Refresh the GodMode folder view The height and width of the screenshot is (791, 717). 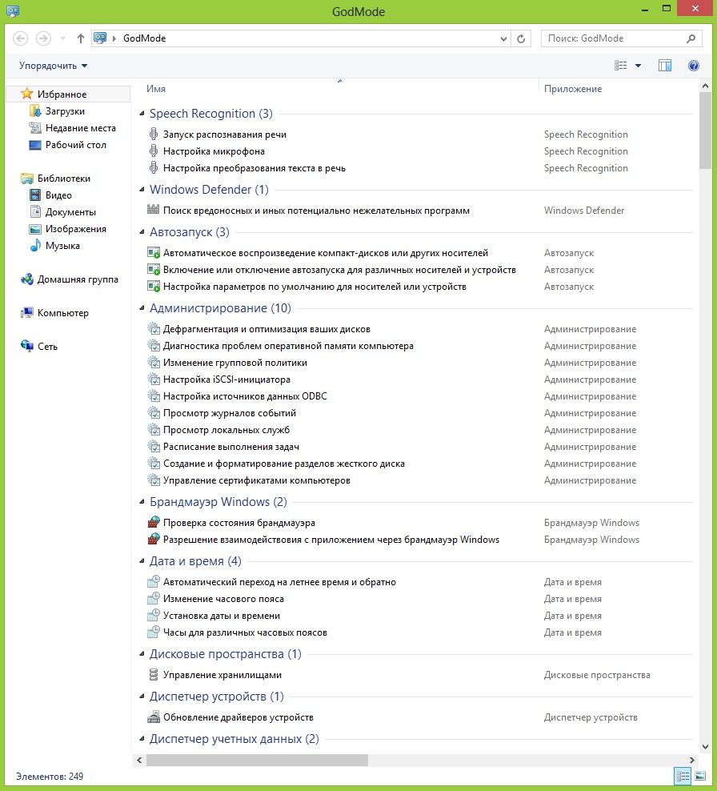(521, 38)
